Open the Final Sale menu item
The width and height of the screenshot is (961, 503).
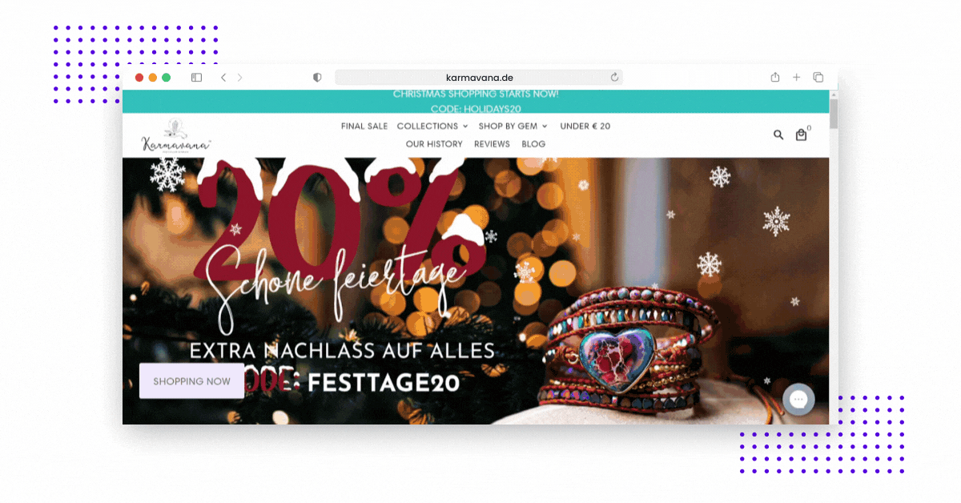coord(364,126)
